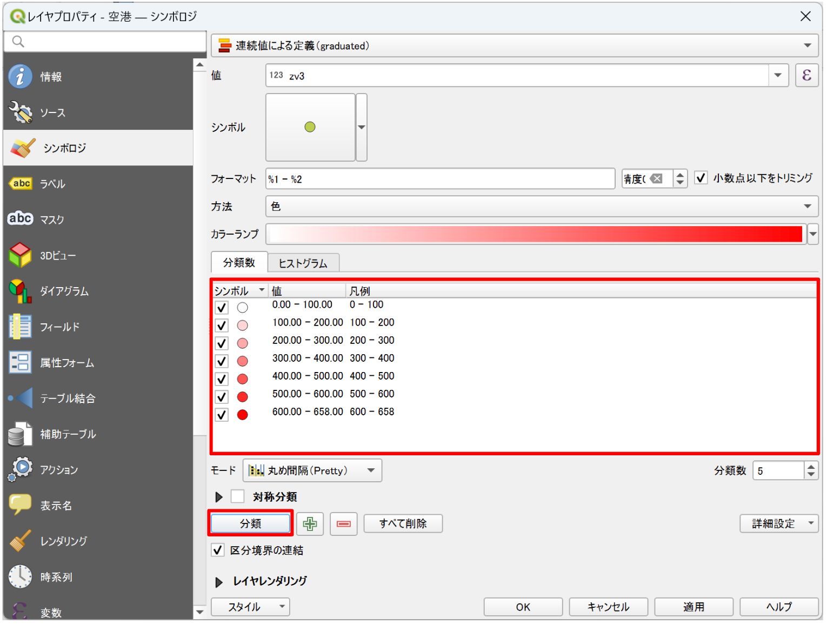Switch to the ヒストグラム tab
The image size is (827, 624).
click(x=303, y=263)
